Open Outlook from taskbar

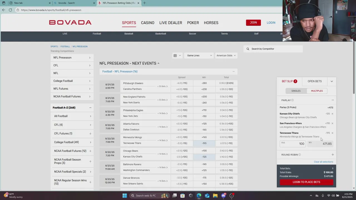[207, 196]
